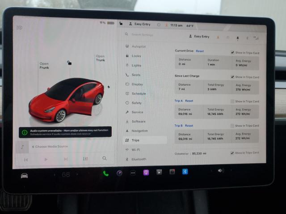The image size is (286, 214).
Task: Skip to next track
Action: 66,159
